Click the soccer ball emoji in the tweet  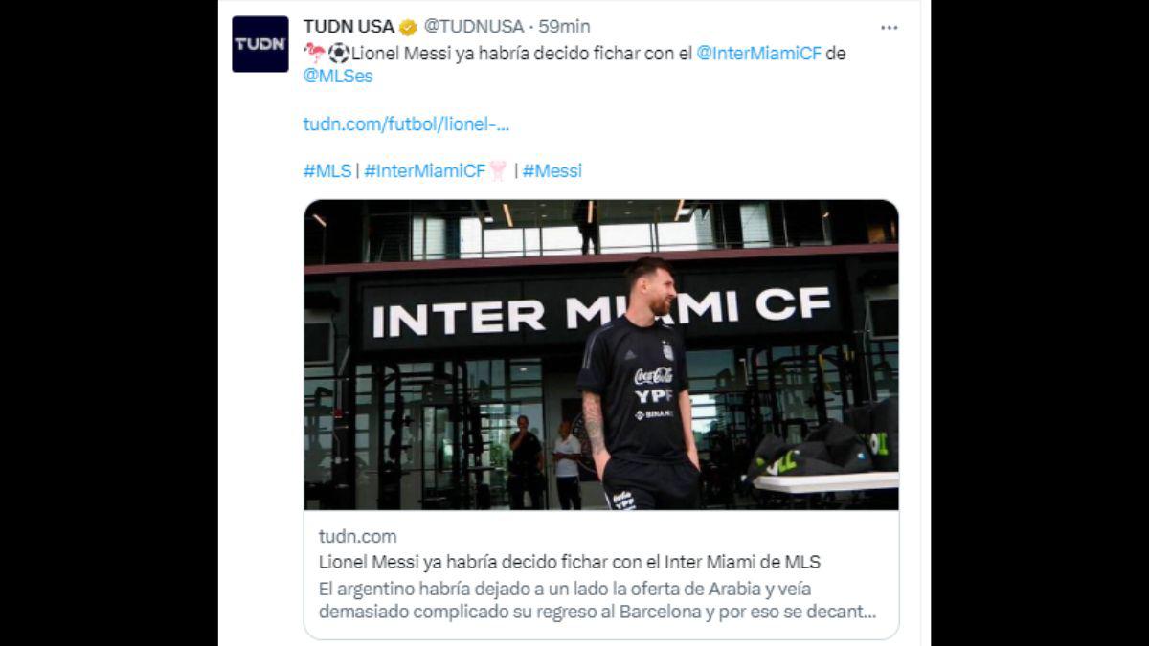(x=339, y=53)
